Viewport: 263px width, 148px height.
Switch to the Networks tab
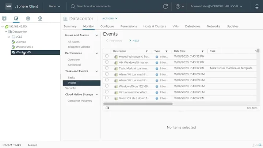(x=213, y=26)
